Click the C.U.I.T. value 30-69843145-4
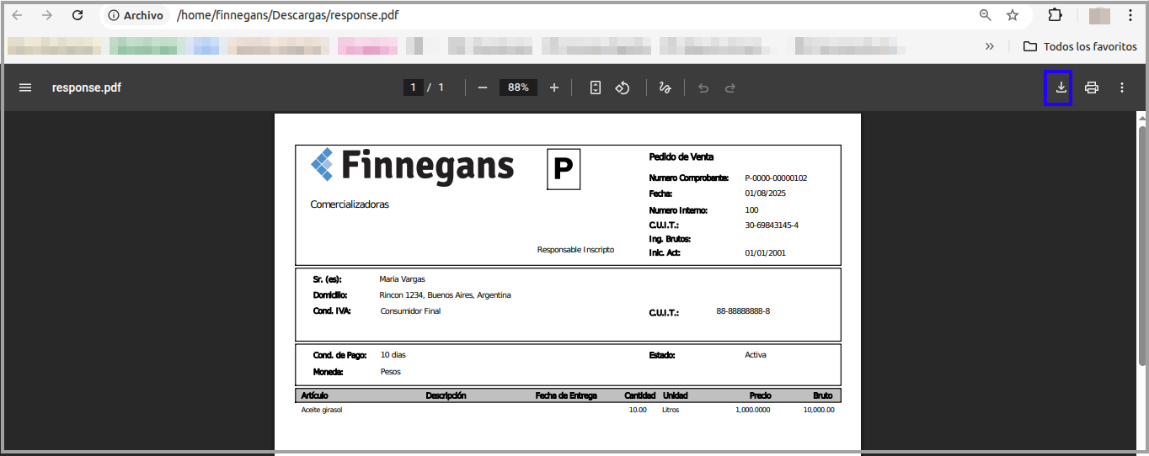Screen dimensions: 1149x456 pyautogui.click(x=772, y=225)
